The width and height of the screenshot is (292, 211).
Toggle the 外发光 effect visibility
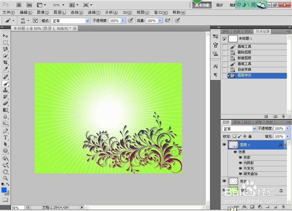[x=240, y=168]
